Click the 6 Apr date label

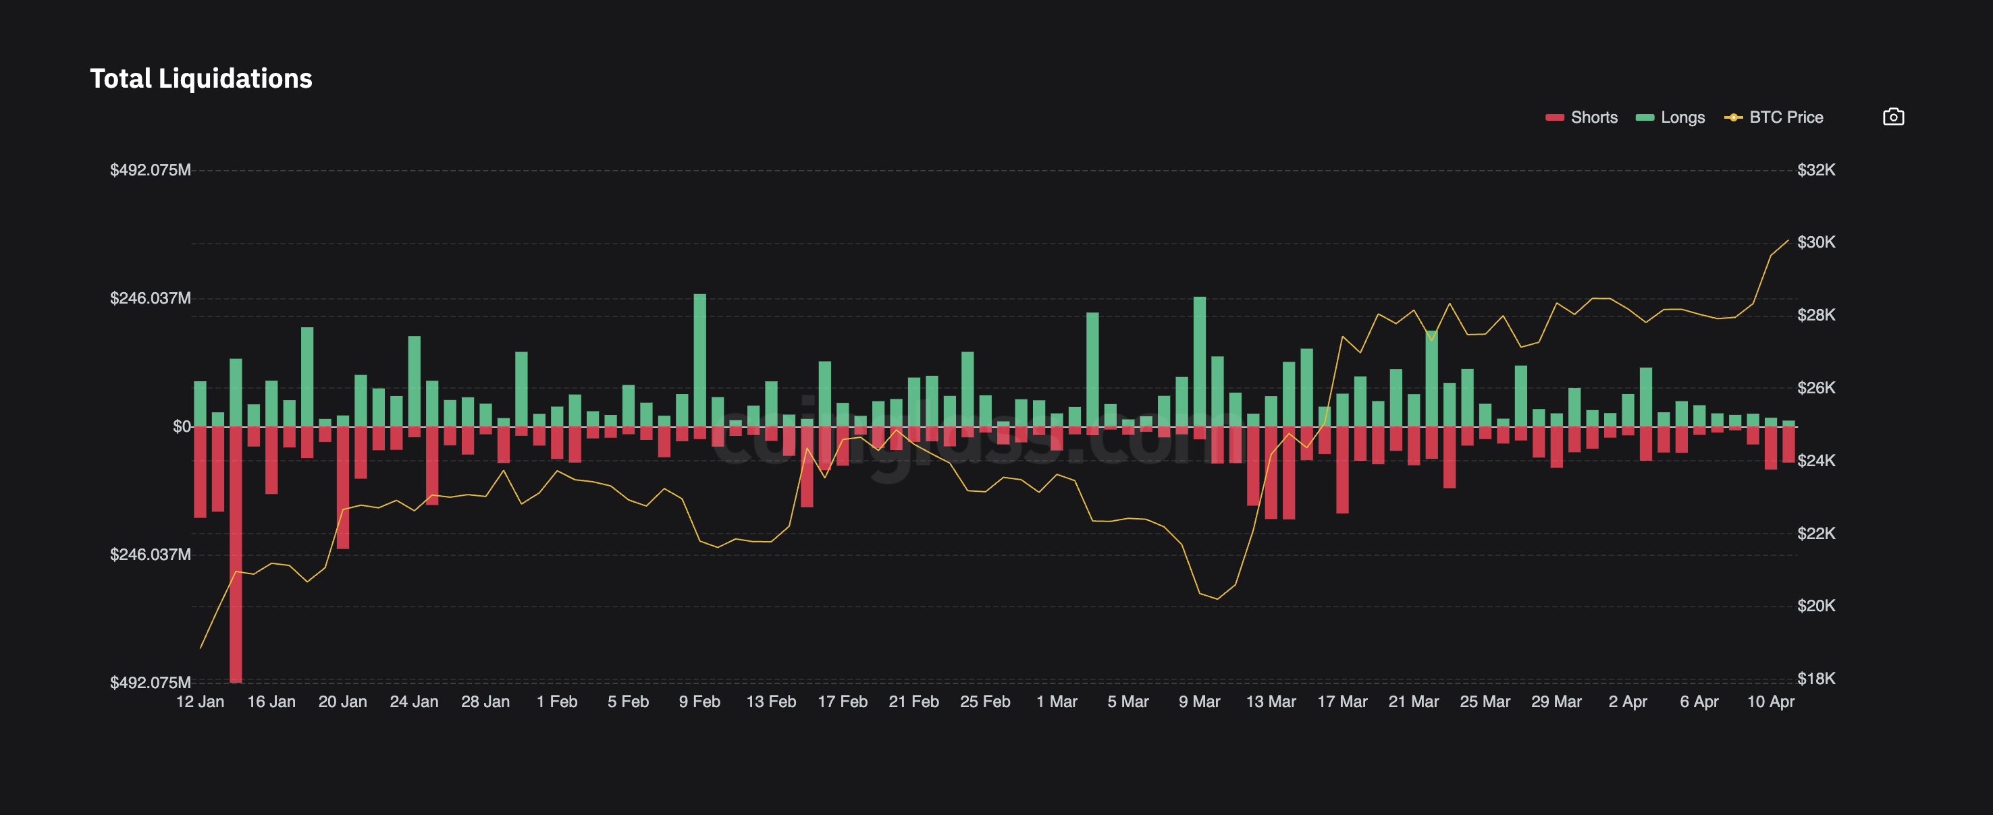click(x=1699, y=702)
